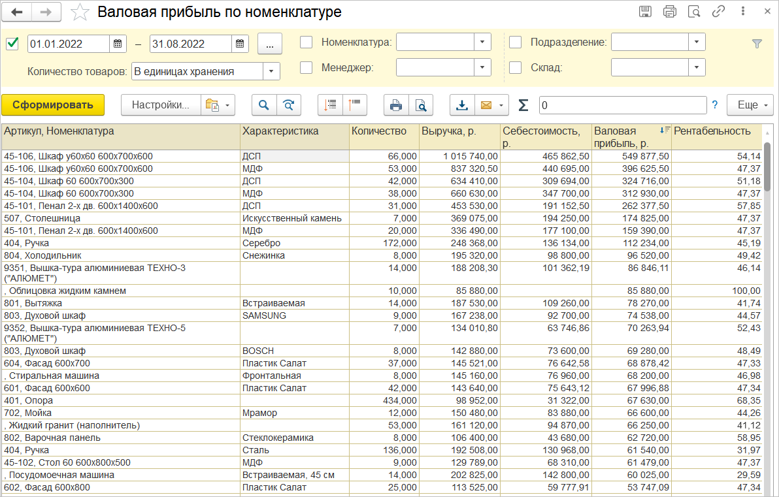Click the save report floppy disk icon
Screen dimensions: 779x497
coord(645,12)
